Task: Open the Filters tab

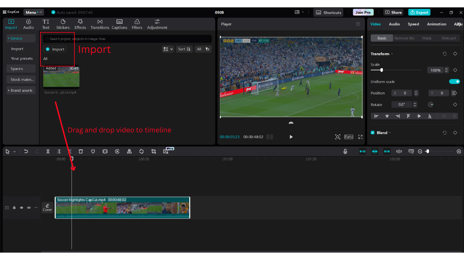Action: tap(137, 24)
